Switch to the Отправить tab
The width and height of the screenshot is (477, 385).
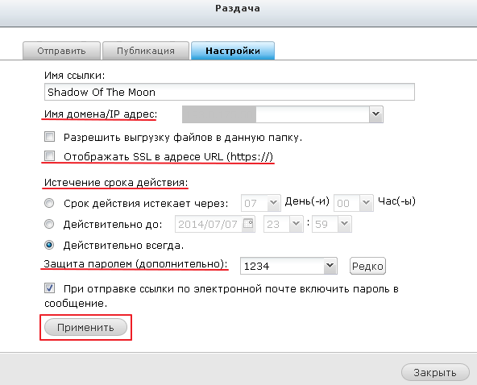tap(61, 51)
